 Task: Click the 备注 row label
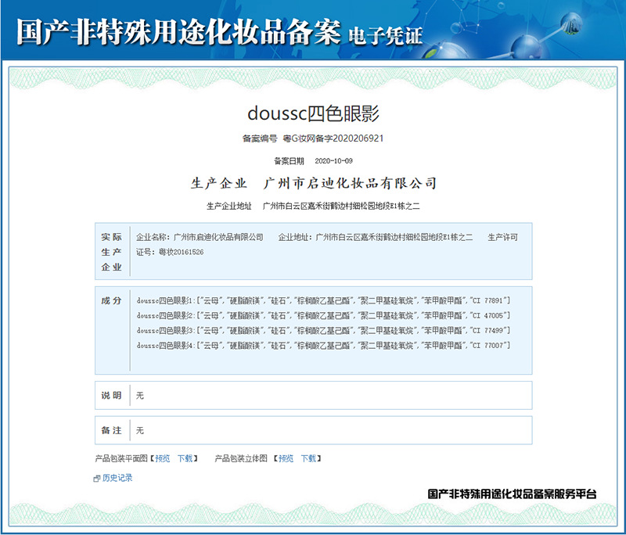click(111, 430)
